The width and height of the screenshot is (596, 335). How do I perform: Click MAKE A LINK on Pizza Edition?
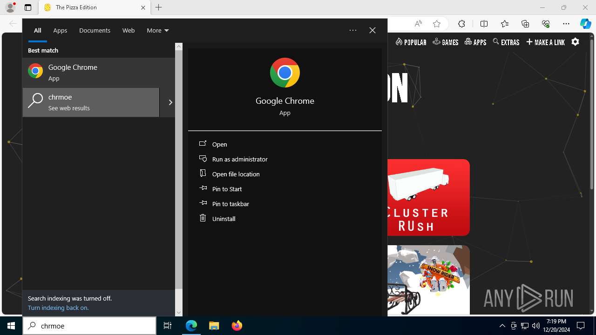(x=545, y=42)
